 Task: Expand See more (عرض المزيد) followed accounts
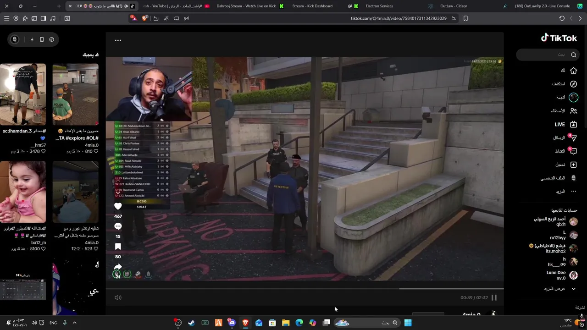coord(559,289)
